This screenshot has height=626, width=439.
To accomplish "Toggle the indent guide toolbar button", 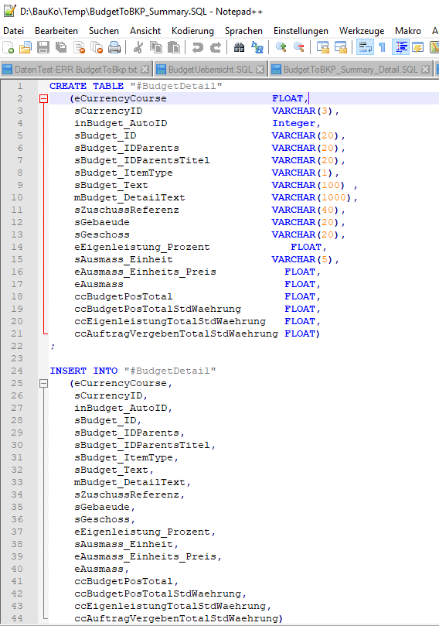I will coord(401,47).
